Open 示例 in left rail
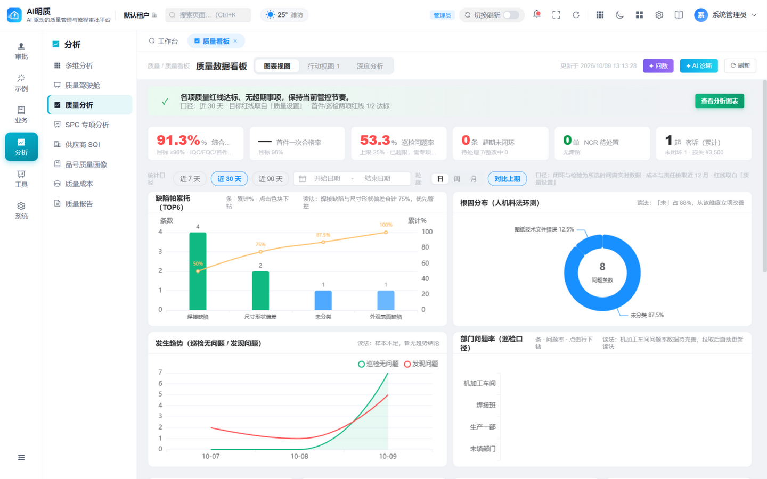Image resolution: width=767 pixels, height=479 pixels. [x=21, y=83]
